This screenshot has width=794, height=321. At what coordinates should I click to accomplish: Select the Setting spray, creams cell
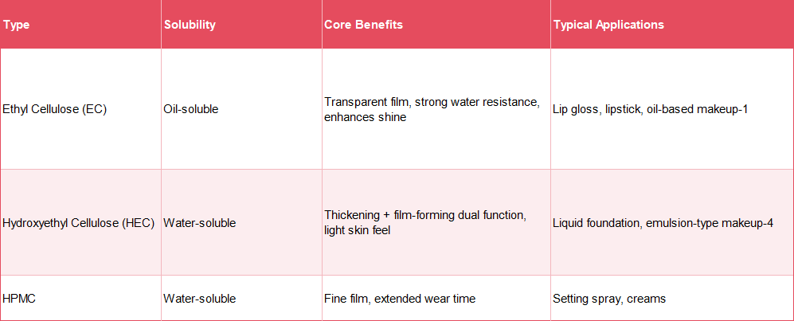672,298
